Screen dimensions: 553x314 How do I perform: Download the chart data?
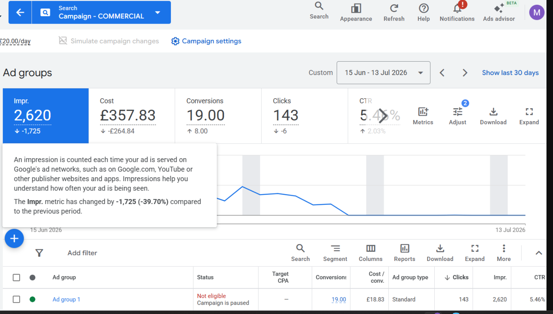493,116
